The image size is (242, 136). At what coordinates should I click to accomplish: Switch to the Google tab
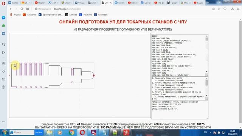point(146,3)
